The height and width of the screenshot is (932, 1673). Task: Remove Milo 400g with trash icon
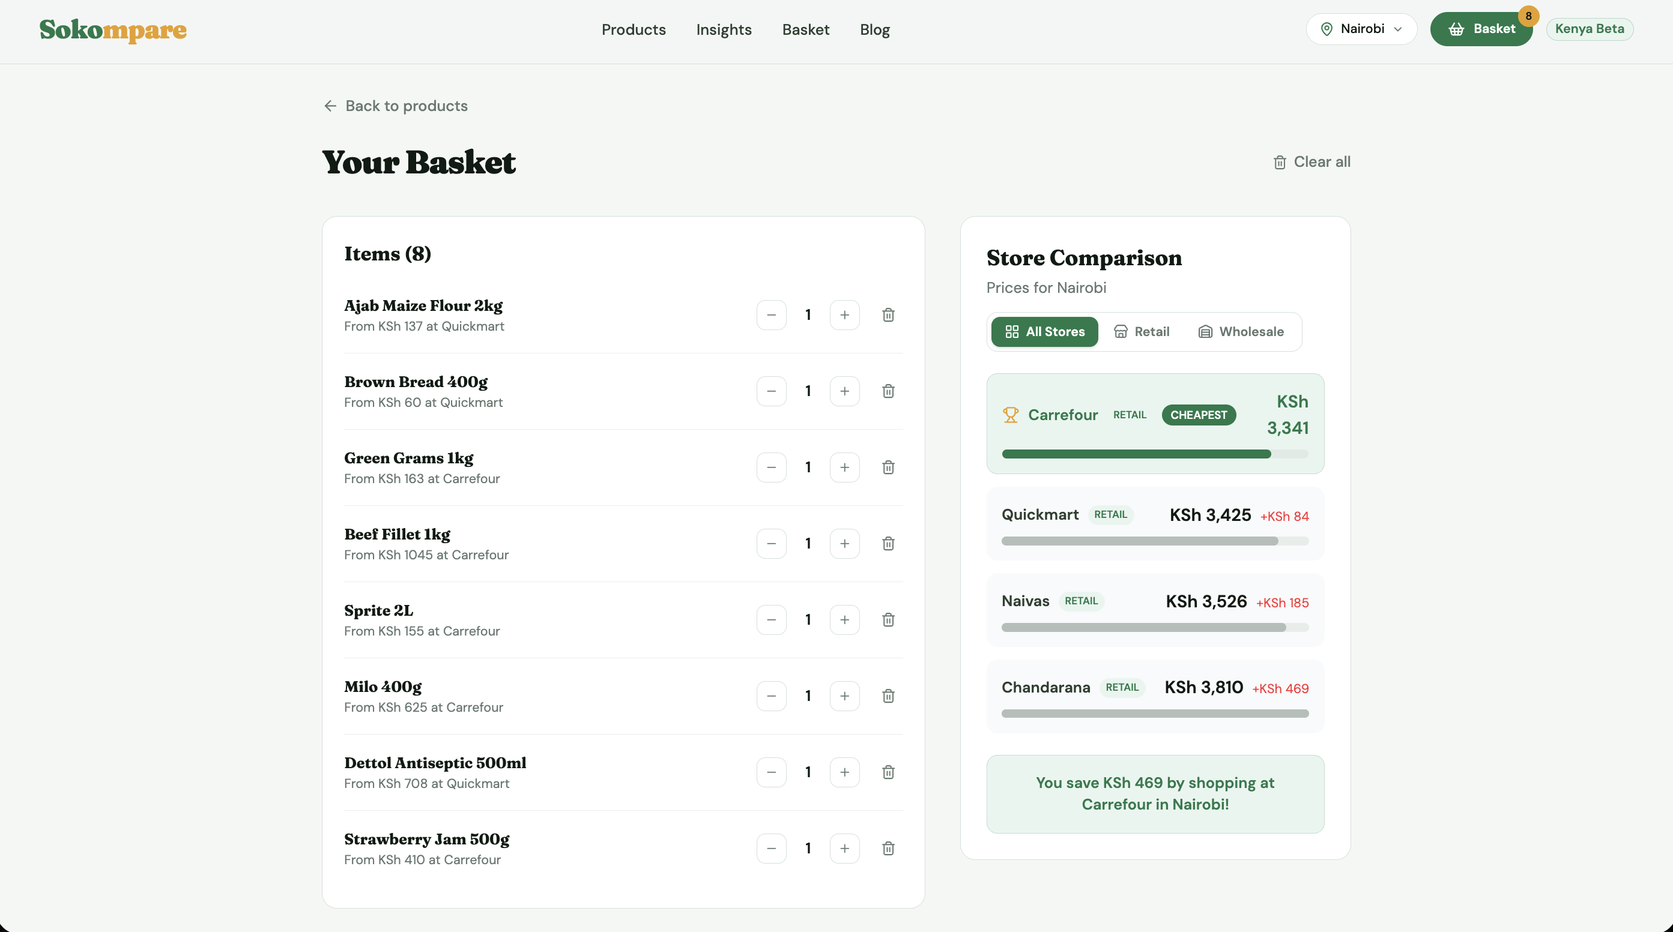[x=888, y=696]
